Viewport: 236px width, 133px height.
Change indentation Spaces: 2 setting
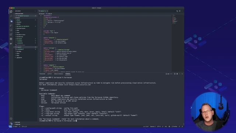click(153, 126)
